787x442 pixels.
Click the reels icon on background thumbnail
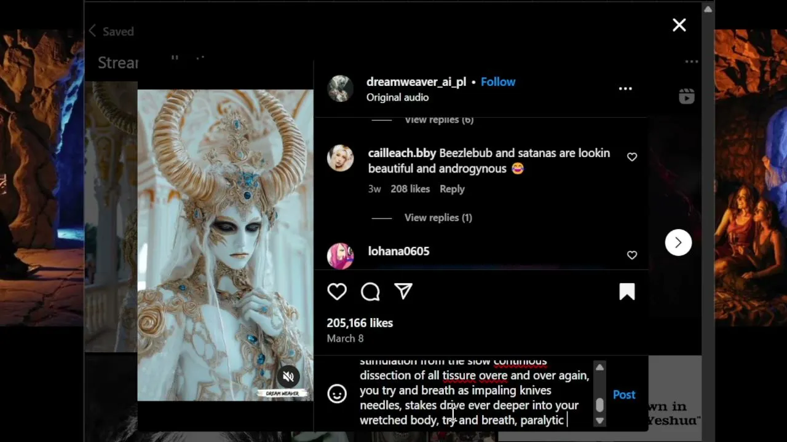click(x=686, y=96)
